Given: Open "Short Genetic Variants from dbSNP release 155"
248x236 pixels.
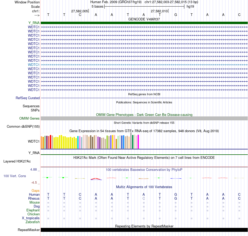Looking at the screenshot, I should point(144,123).
